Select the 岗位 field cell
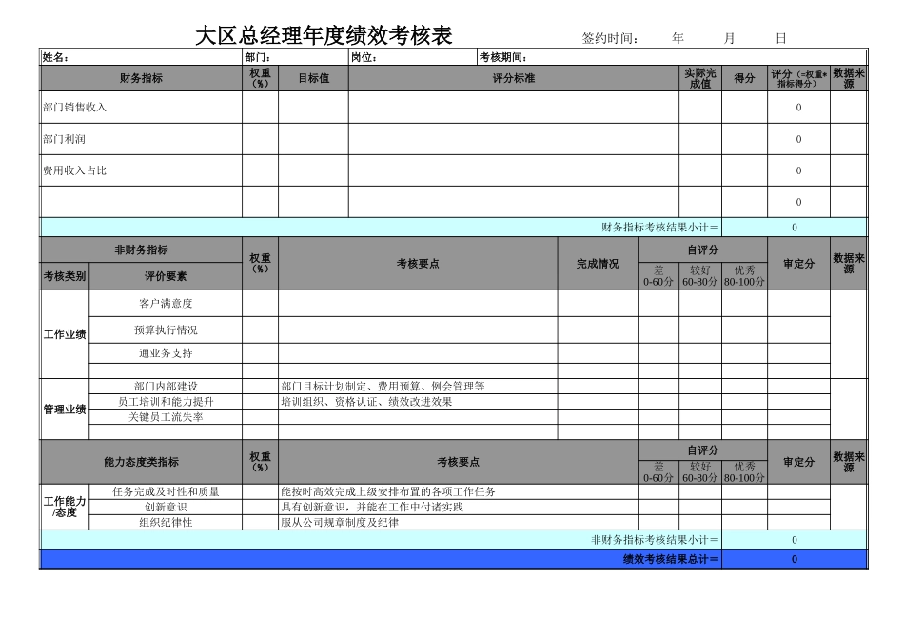This screenshot has height=640, width=904. 413,57
